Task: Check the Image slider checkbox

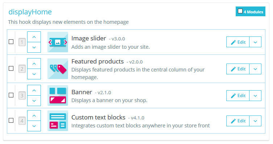Action: [x=11, y=42]
